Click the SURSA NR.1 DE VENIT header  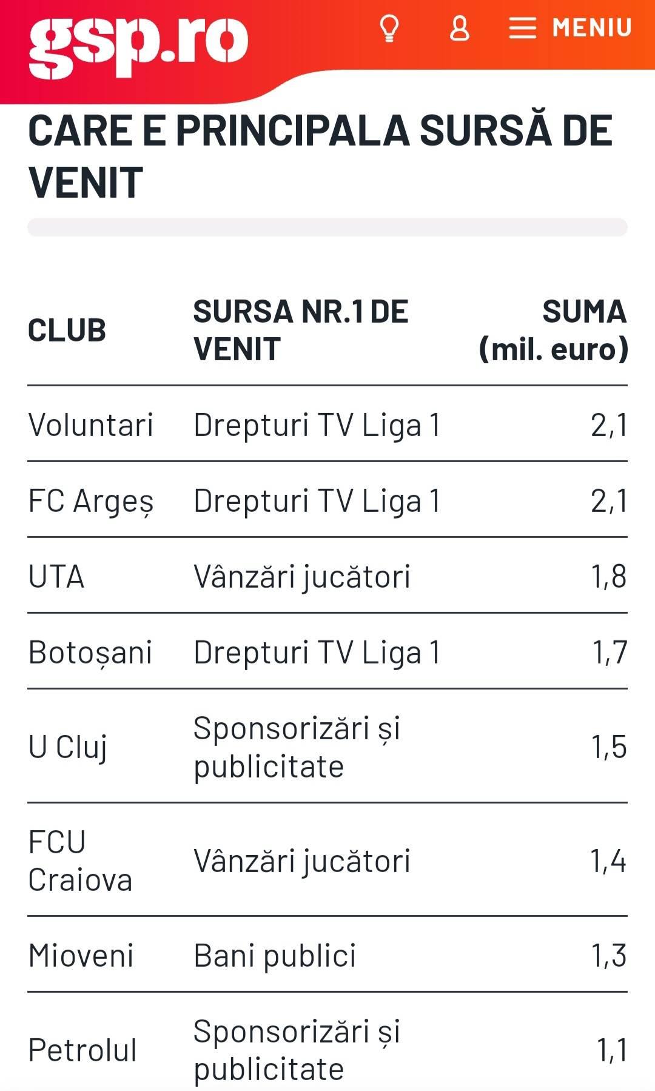click(x=301, y=331)
